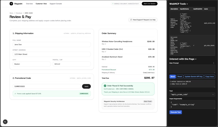218x127 pixels.
Task: Click the Complimentary shipping value
Action: tap(148, 72)
